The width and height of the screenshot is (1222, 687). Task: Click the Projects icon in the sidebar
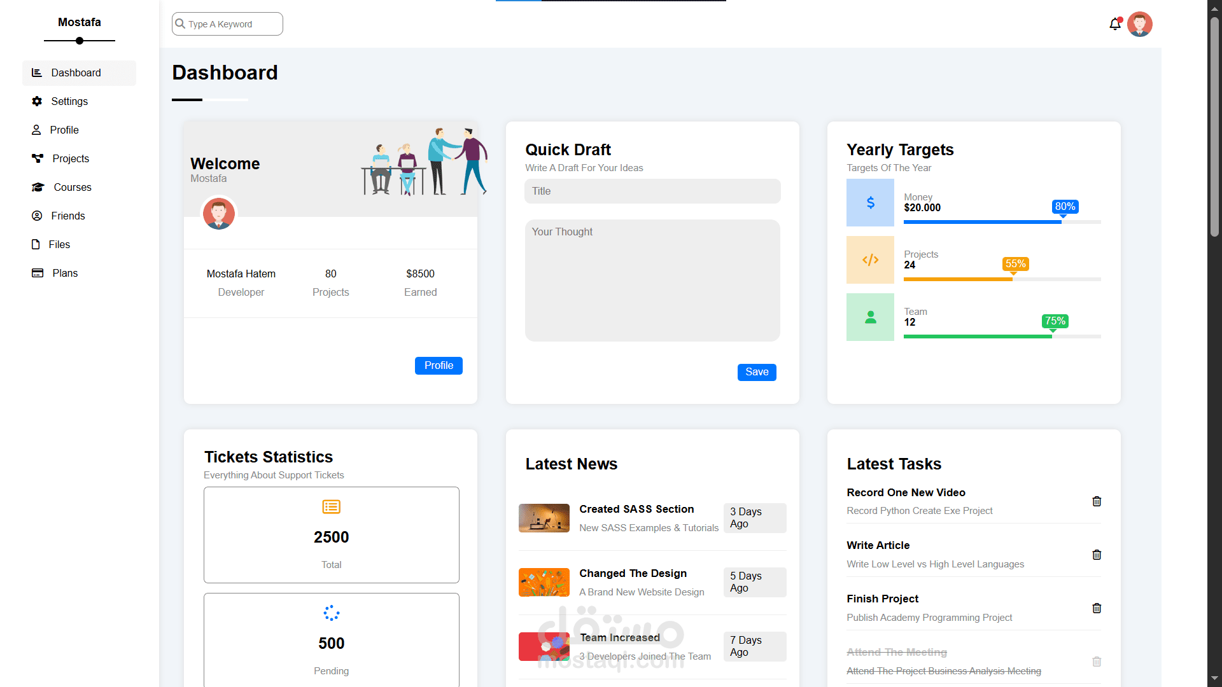pyautogui.click(x=37, y=158)
